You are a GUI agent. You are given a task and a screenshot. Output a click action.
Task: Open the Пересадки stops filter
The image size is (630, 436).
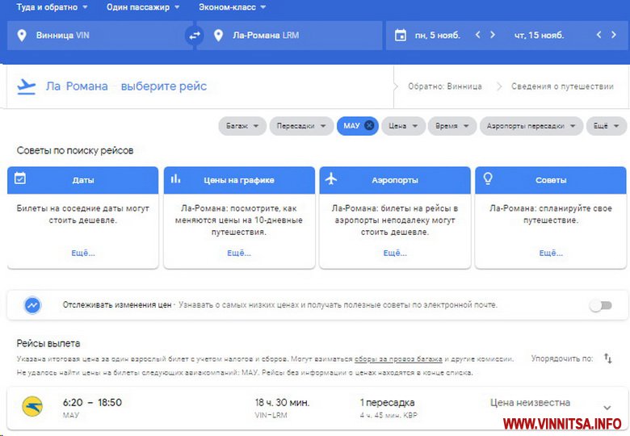pos(300,126)
